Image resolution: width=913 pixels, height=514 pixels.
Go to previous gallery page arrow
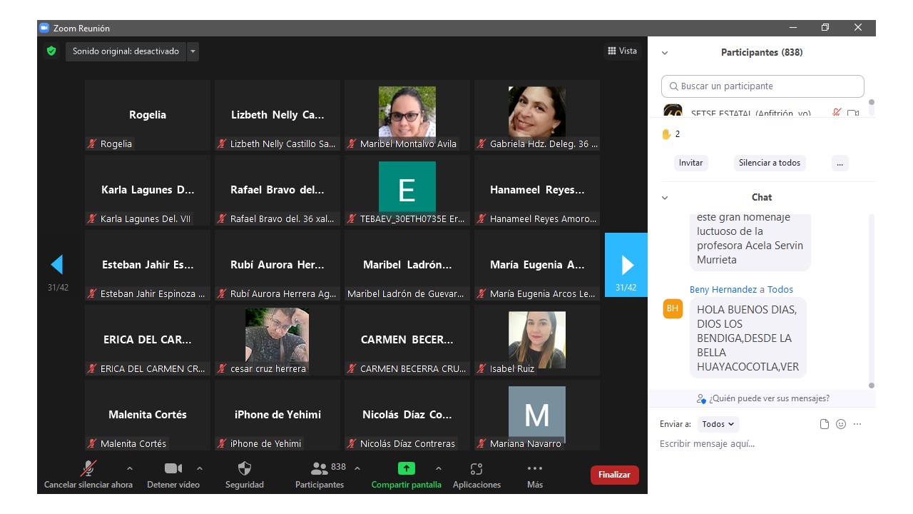57,265
